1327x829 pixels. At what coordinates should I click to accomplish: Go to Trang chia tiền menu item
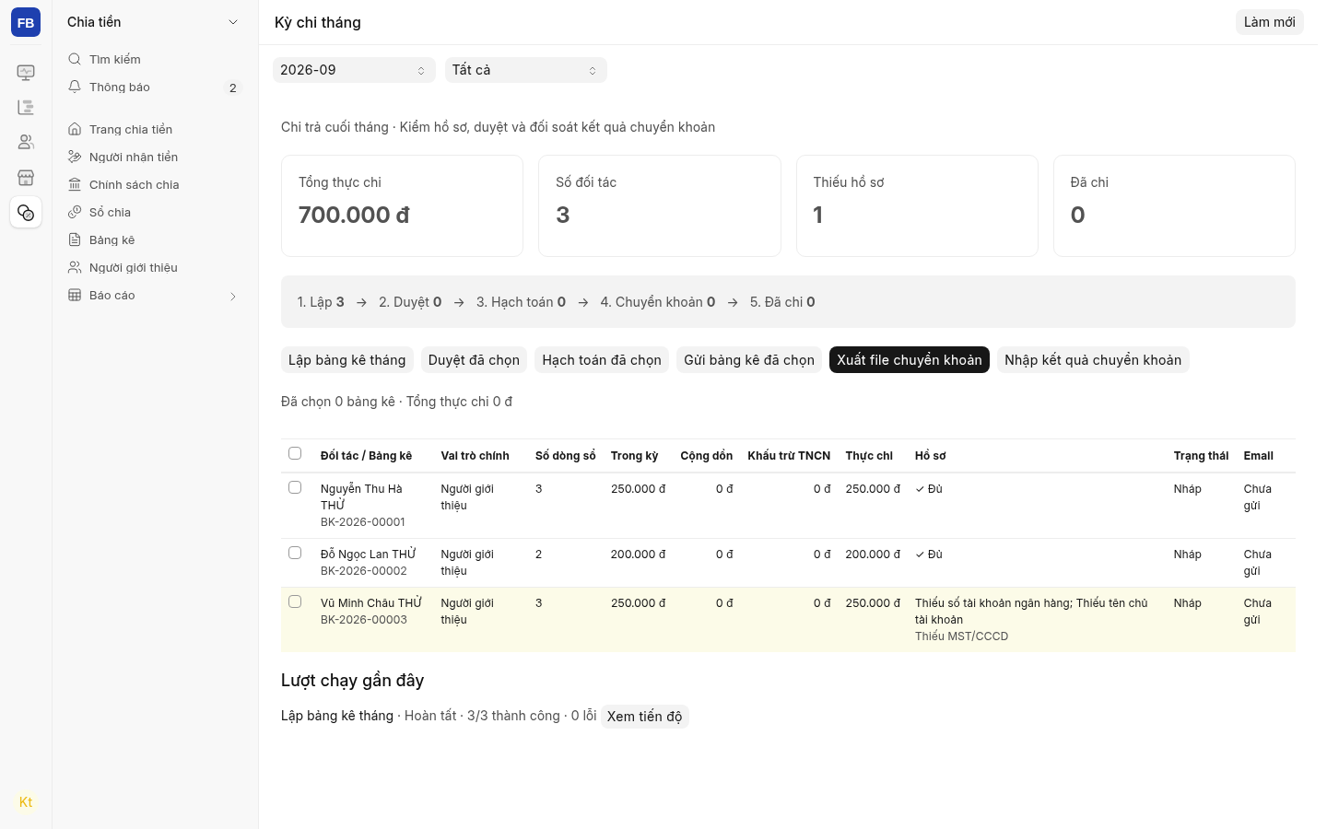tap(155, 129)
